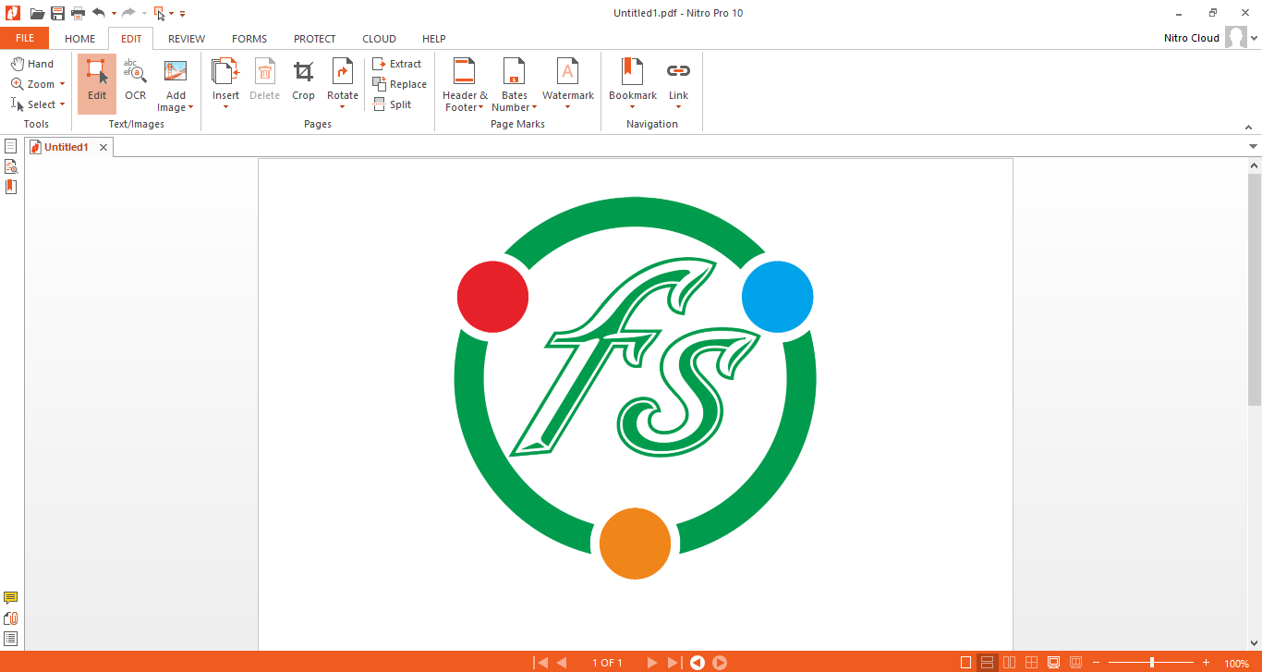Click the vertical scrollbar thumb

pyautogui.click(x=1254, y=288)
